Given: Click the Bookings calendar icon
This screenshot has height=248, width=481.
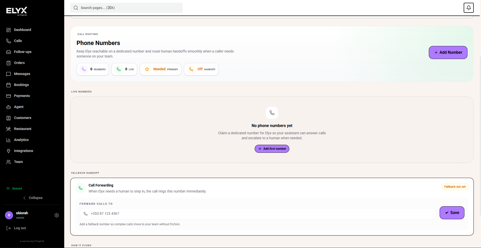Looking at the screenshot, I should pyautogui.click(x=9, y=85).
